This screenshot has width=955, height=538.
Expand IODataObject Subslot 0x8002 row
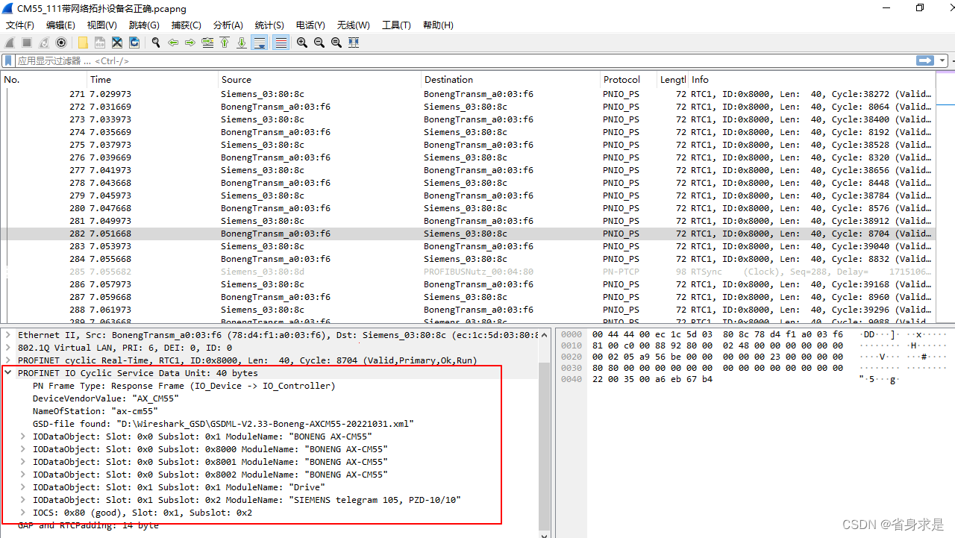pyautogui.click(x=23, y=475)
